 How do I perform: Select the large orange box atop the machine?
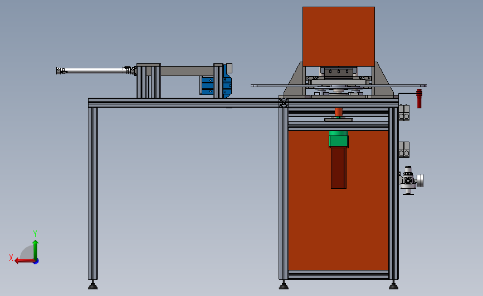click(339, 37)
